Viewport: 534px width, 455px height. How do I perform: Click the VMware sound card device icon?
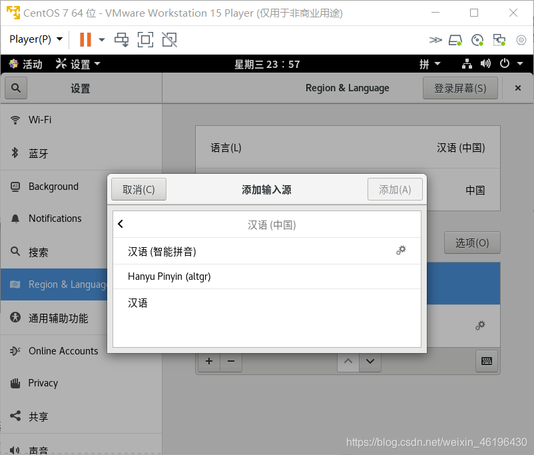coord(521,40)
